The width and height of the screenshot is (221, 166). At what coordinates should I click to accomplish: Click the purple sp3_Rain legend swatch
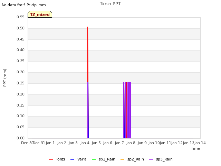coord(151,160)
